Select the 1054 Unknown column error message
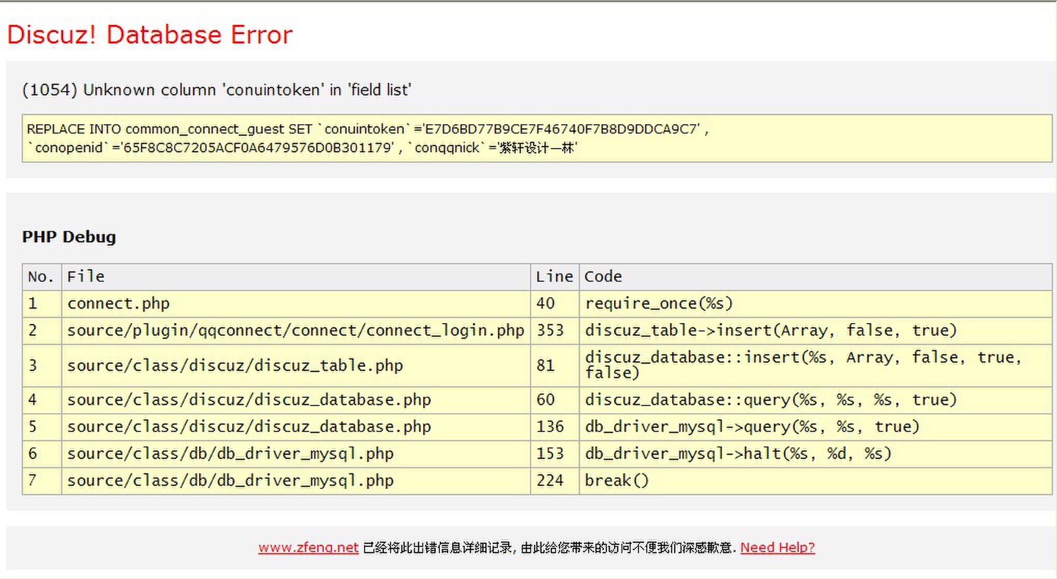Image resolution: width=1057 pixels, height=579 pixels. pyautogui.click(x=217, y=90)
